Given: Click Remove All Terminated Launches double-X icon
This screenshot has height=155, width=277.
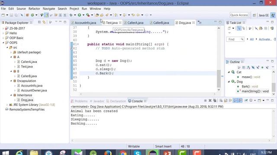Looking at the screenshot, I should tap(215, 100).
